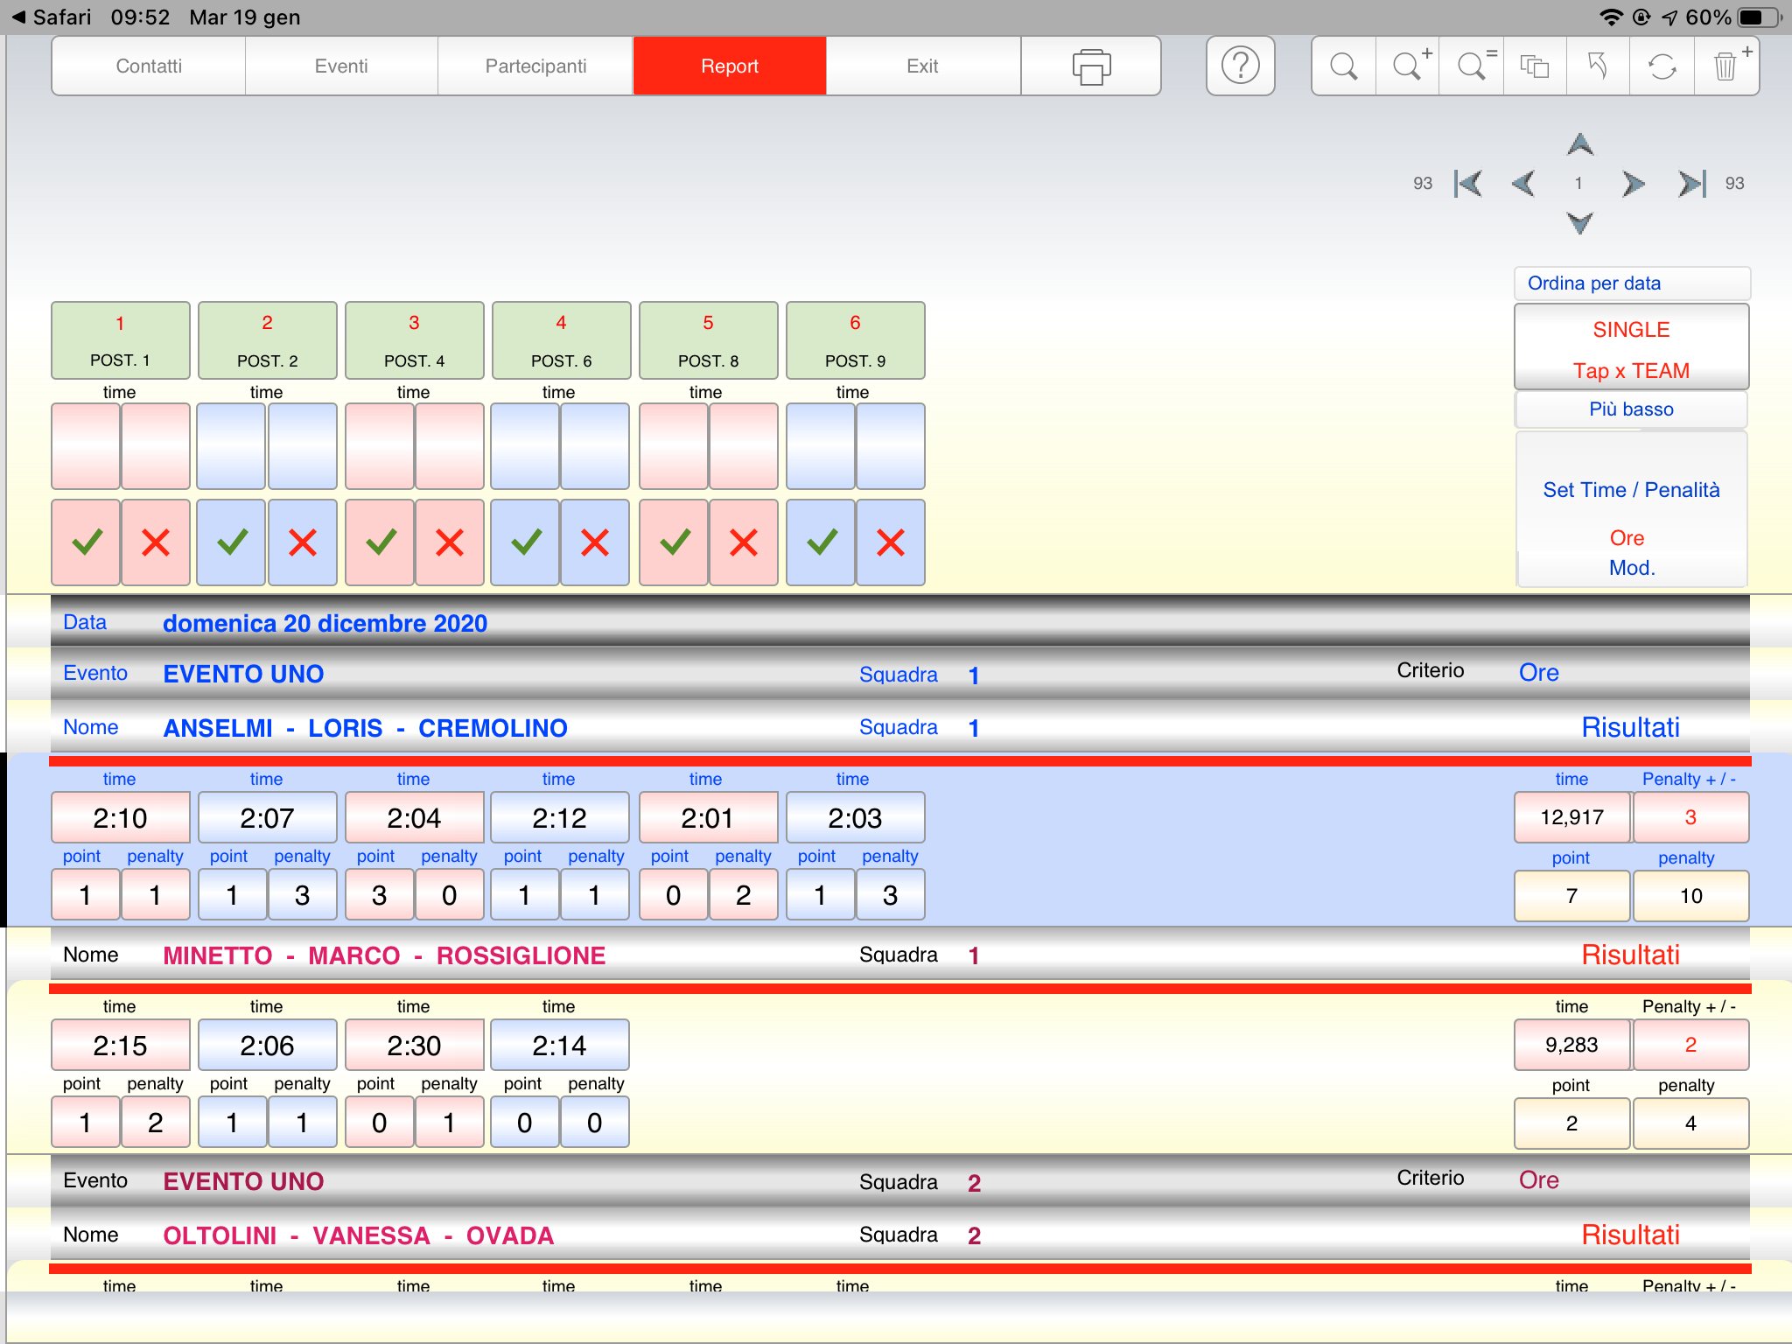Viewport: 1792px width, 1344px height.
Task: Switch to the Partecipanti tab
Action: (535, 66)
